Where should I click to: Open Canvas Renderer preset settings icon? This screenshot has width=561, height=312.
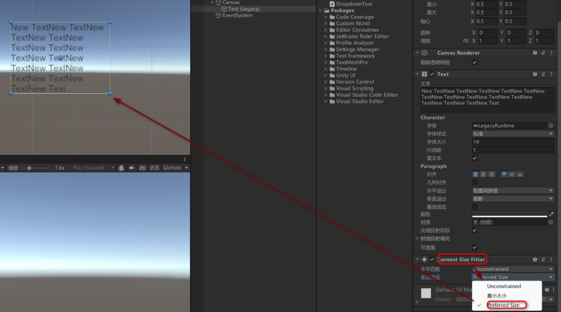pyautogui.click(x=543, y=53)
